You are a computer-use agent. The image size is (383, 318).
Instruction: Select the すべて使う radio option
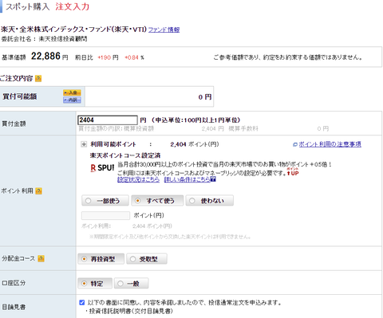click(x=157, y=201)
